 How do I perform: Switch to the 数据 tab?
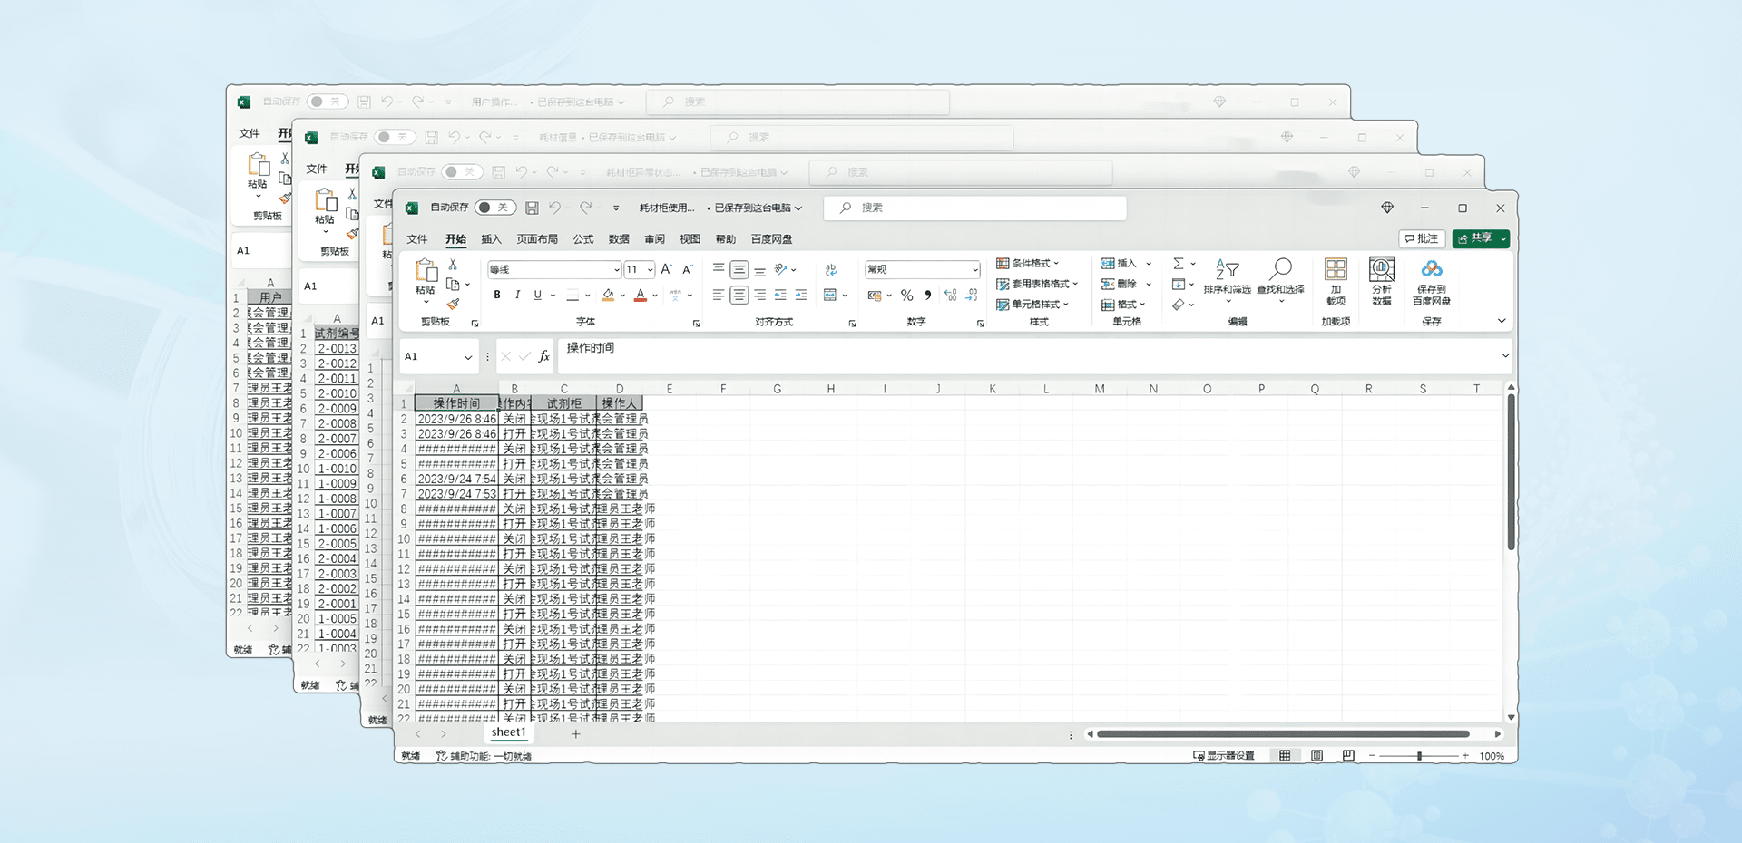pos(619,239)
